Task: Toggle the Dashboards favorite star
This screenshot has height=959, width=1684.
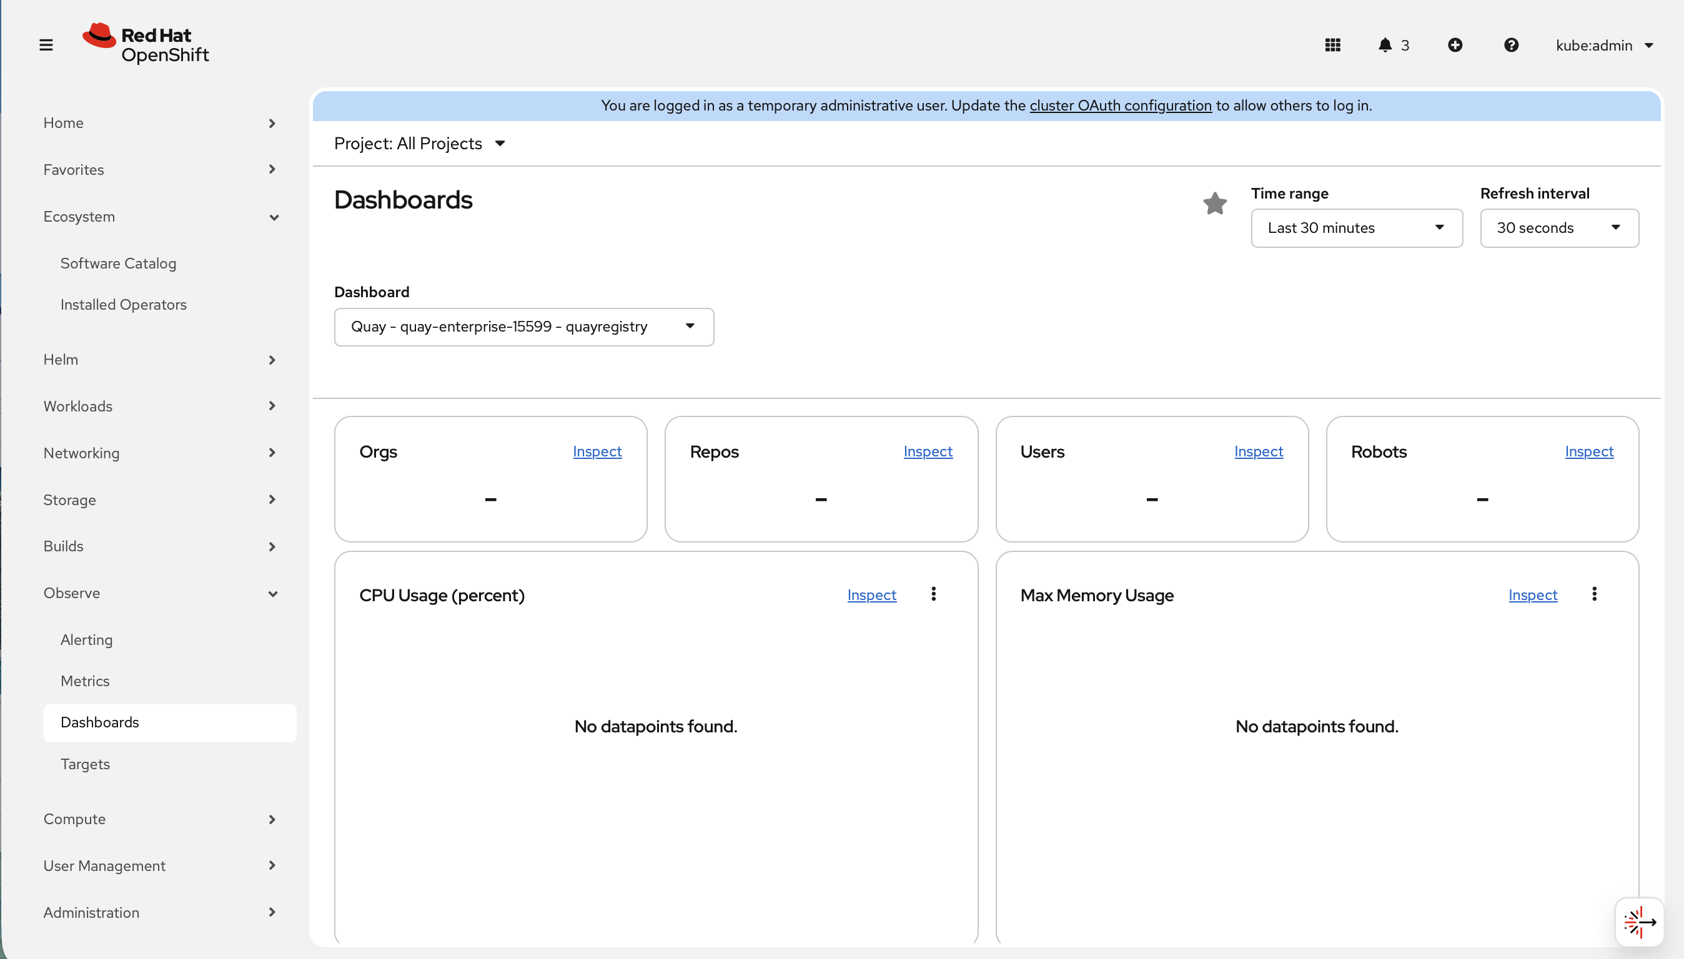Action: [x=1214, y=203]
